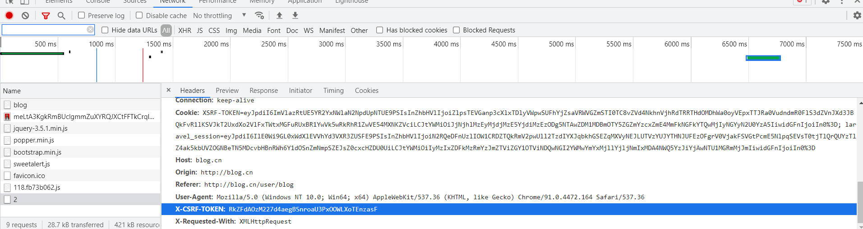Switch to the Initiator tab
Screen dimensions: 863x229
click(x=301, y=91)
